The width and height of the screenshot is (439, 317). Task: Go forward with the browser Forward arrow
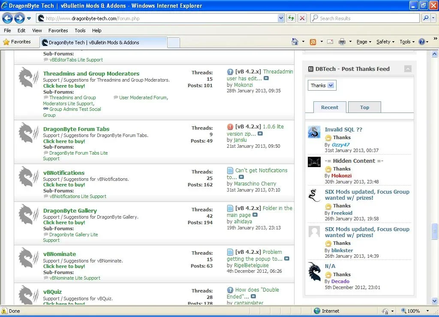pyautogui.click(x=19, y=18)
